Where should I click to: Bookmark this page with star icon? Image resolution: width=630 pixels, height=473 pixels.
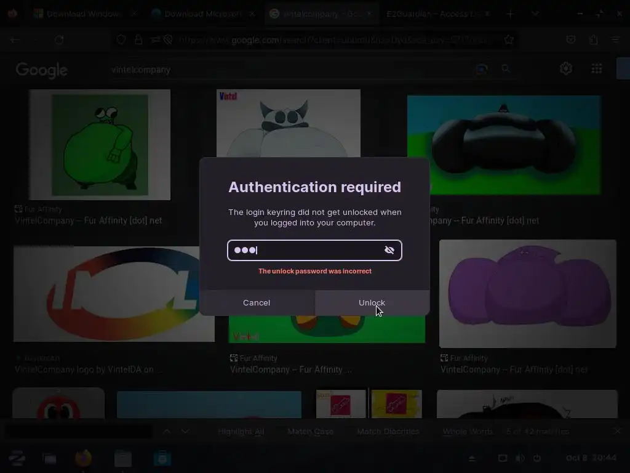click(x=509, y=39)
